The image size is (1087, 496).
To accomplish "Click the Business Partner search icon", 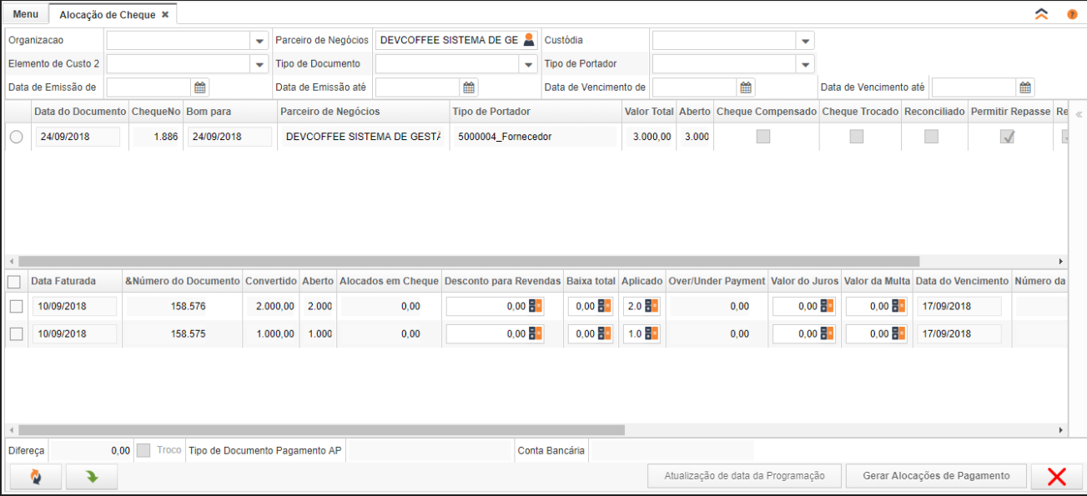I will (x=528, y=40).
